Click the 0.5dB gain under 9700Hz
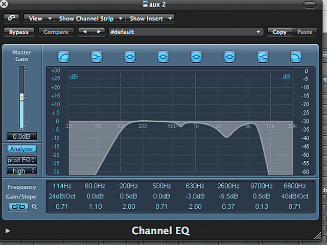Viewport: 327px width, 245px height. click(262, 196)
